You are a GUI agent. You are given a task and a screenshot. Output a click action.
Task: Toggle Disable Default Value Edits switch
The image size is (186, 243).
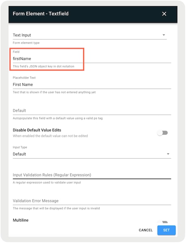[x=163, y=133]
